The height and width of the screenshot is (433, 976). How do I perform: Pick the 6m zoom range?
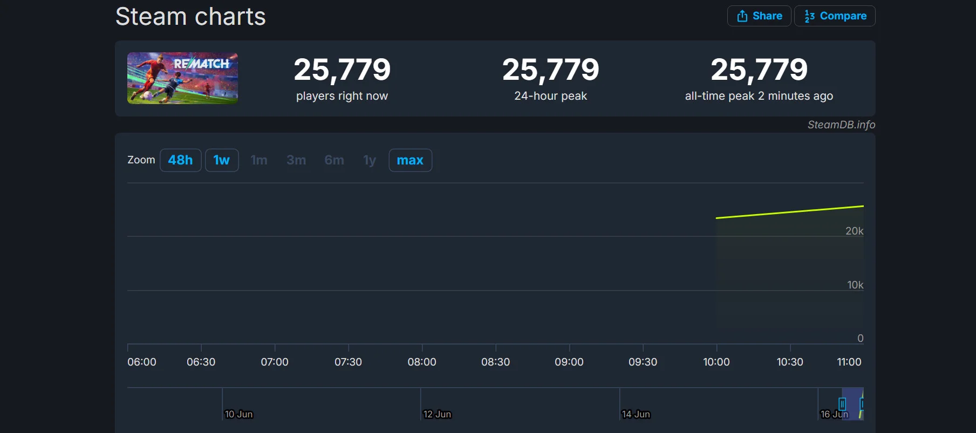[334, 160]
